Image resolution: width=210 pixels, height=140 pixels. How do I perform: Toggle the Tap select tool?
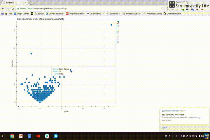tap(118, 32)
